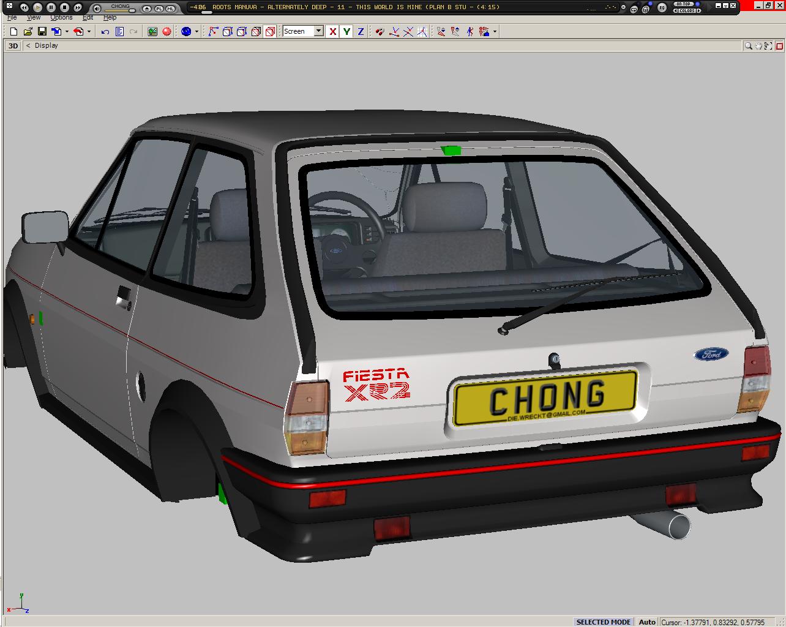Click the red figures over blue shape icon
The image size is (786, 627).
(x=484, y=31)
